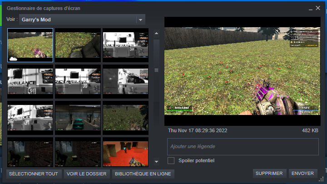Click the SÉLECTIONNER TOUT button
327x184 pixels.
pyautogui.click(x=34, y=174)
